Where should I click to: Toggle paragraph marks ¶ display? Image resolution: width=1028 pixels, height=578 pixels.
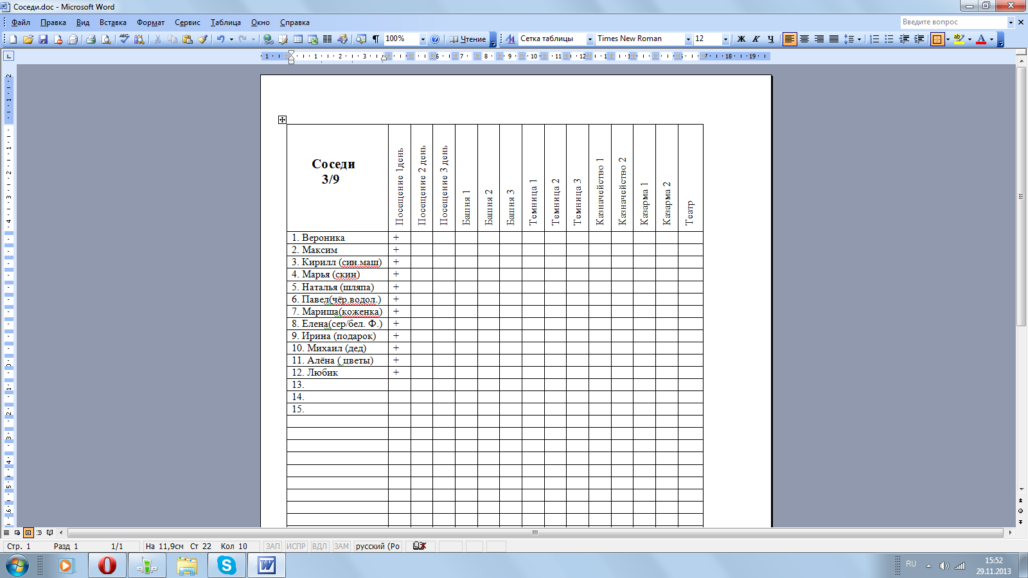coord(376,39)
